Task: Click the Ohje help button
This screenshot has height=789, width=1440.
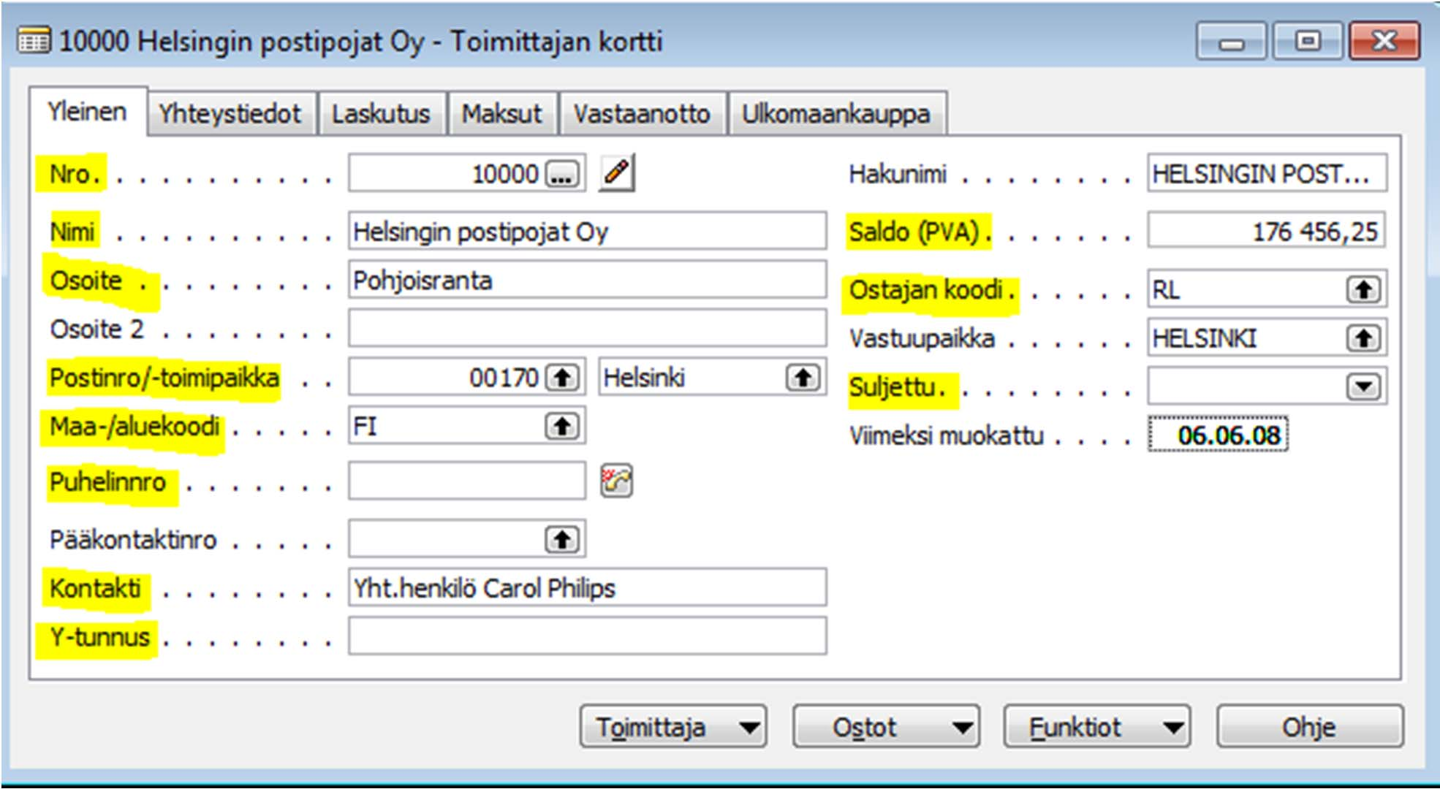Action: coord(1310,726)
